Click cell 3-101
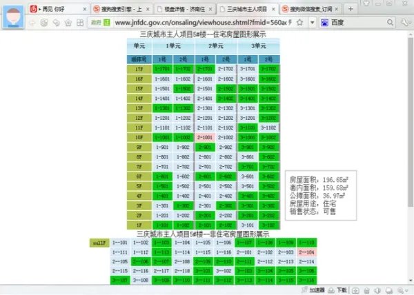 (248, 225)
